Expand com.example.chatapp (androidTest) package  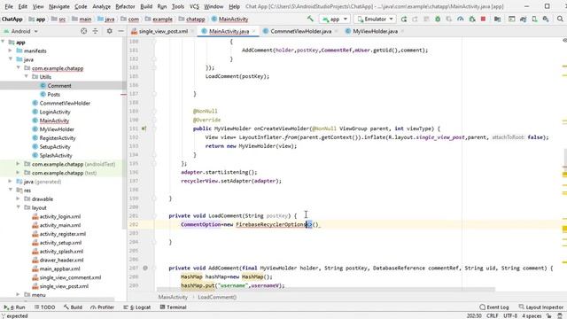tap(18, 164)
